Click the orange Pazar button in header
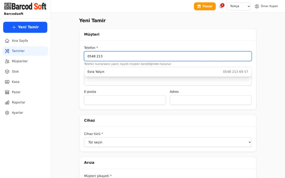The height and width of the screenshot is (178, 285). point(205,6)
